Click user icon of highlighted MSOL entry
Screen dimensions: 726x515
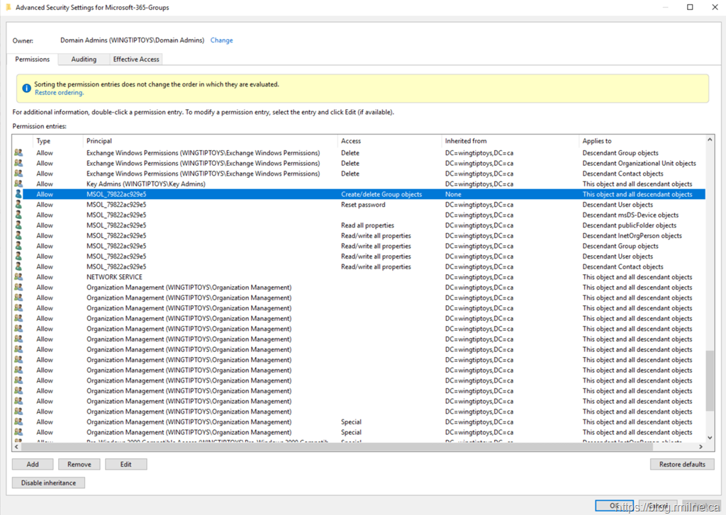pos(18,194)
